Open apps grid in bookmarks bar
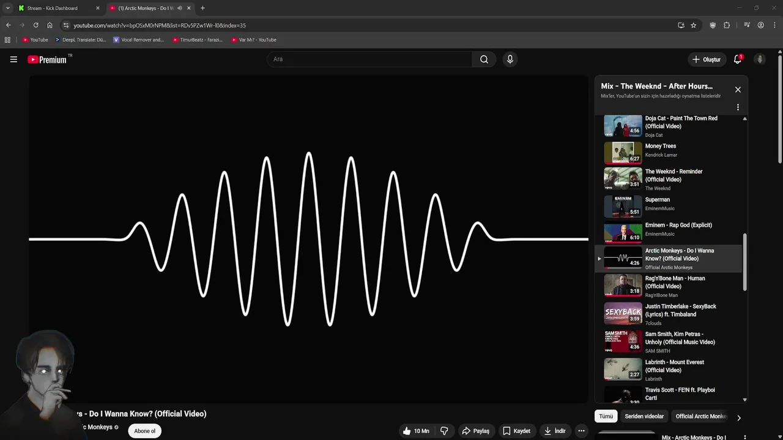The image size is (783, 440). coord(7,40)
